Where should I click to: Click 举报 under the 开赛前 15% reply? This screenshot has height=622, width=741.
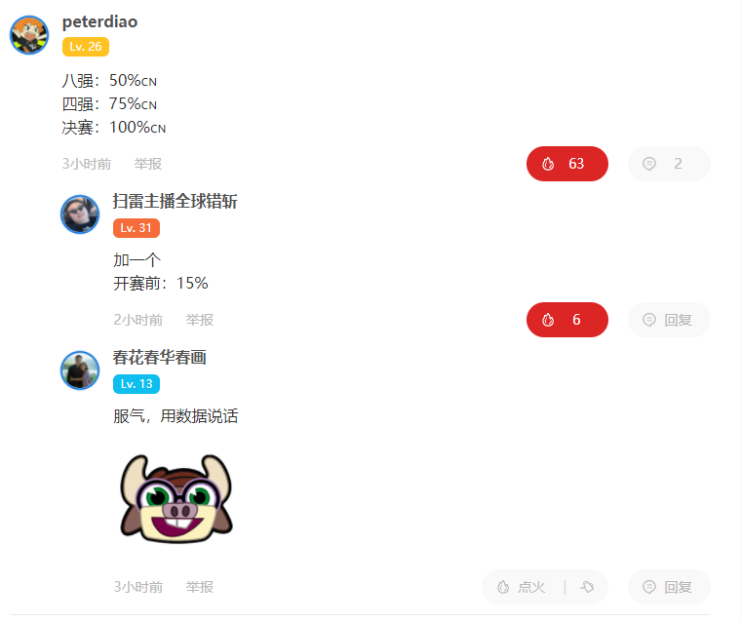pos(200,320)
